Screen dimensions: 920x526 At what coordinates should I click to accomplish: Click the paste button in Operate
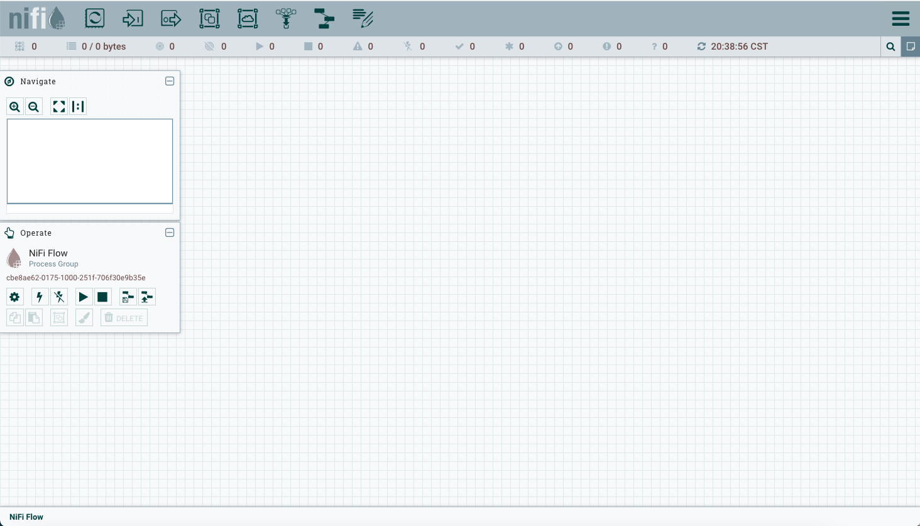coord(34,317)
